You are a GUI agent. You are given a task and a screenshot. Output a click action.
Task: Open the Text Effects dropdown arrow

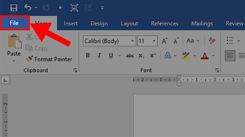[175, 55]
